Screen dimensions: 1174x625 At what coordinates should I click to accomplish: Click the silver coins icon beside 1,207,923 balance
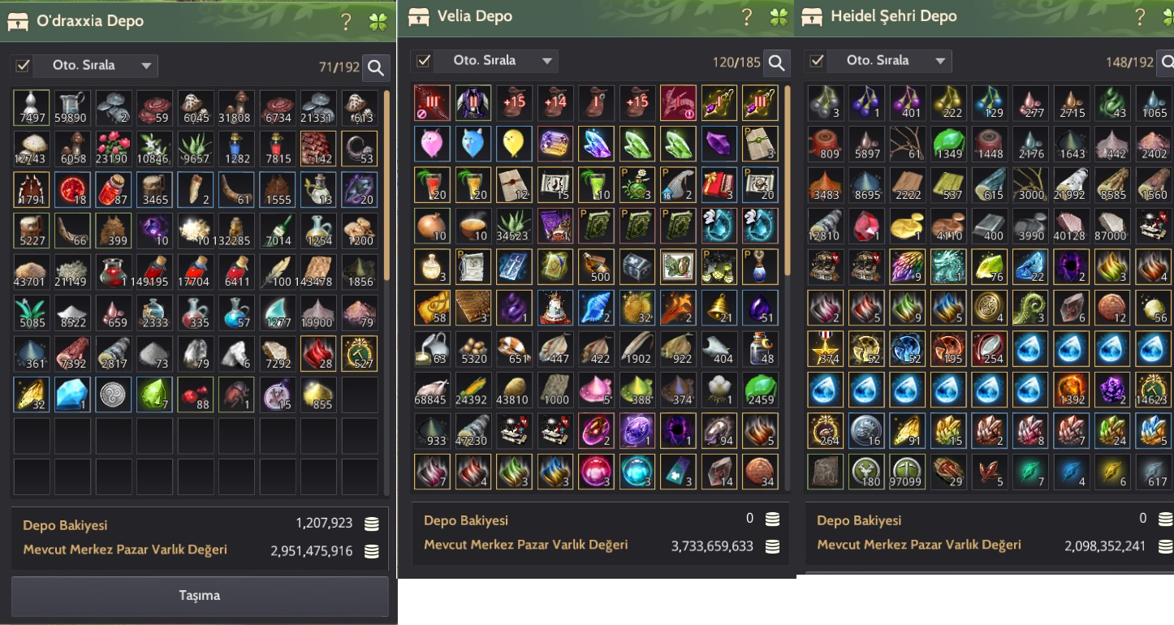(371, 524)
